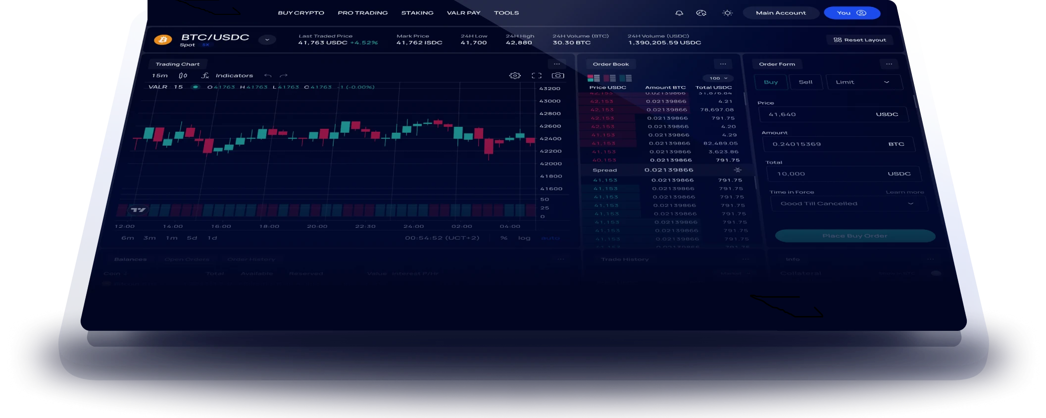Viewport: 1046px width, 418px height.
Task: Open the Staking menu item
Action: (x=417, y=13)
